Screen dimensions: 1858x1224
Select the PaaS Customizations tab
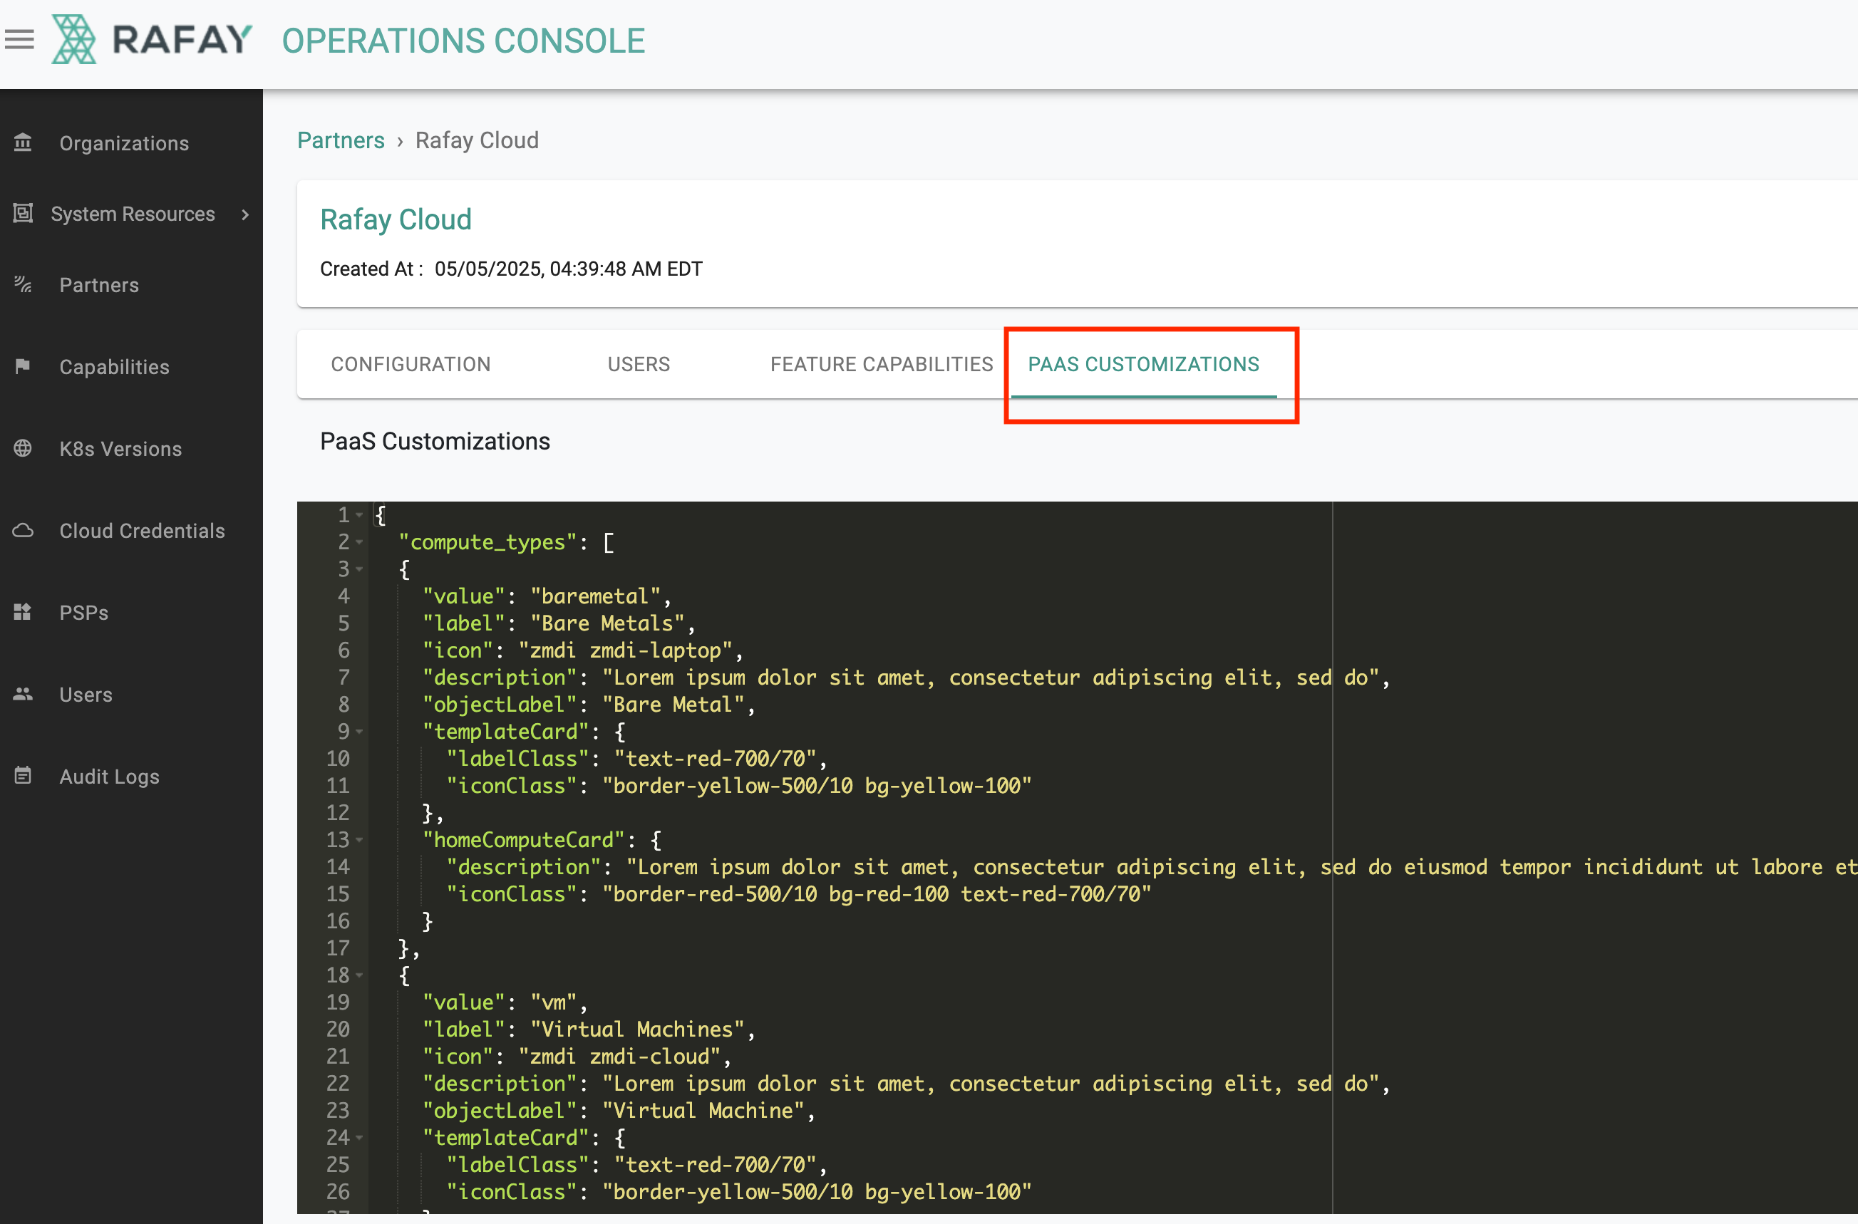click(1143, 365)
